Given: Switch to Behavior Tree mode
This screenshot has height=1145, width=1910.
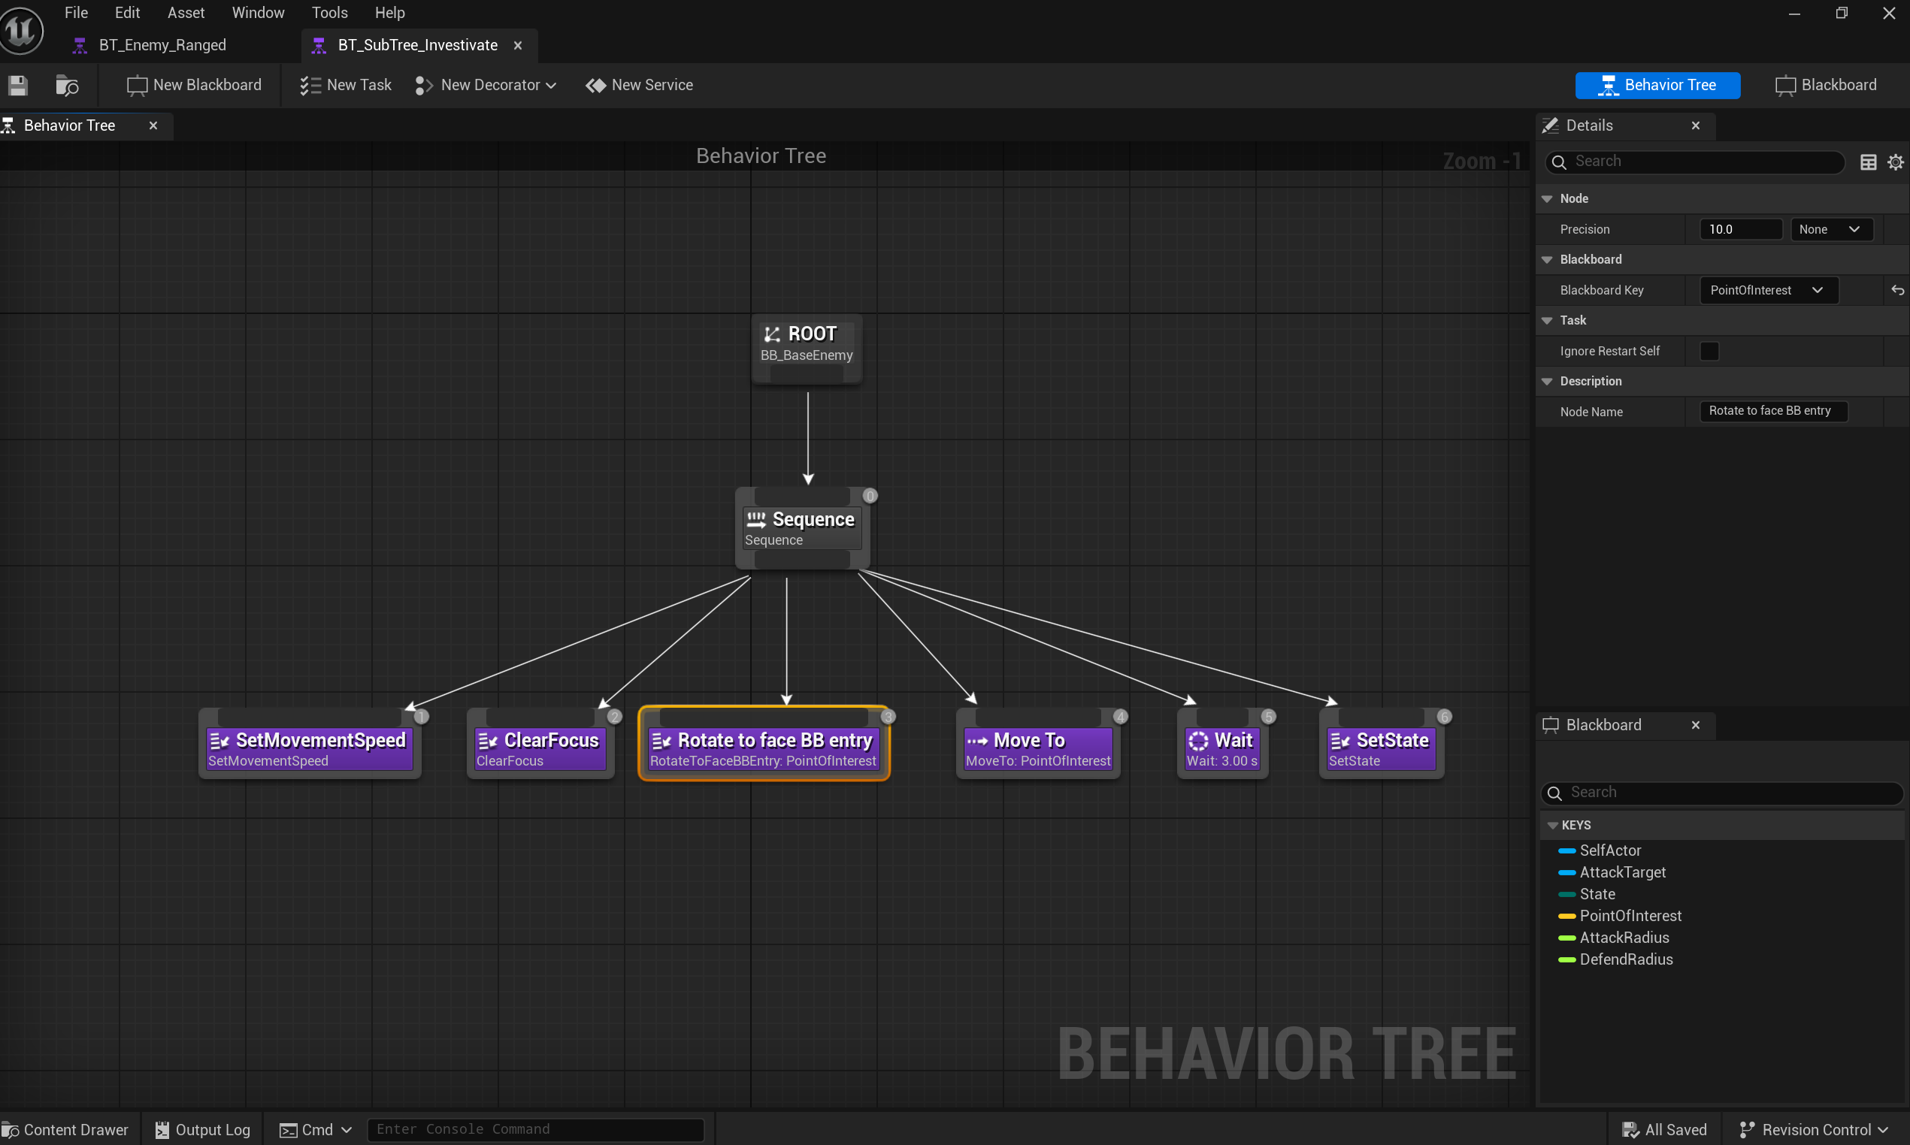Looking at the screenshot, I should 1657,85.
